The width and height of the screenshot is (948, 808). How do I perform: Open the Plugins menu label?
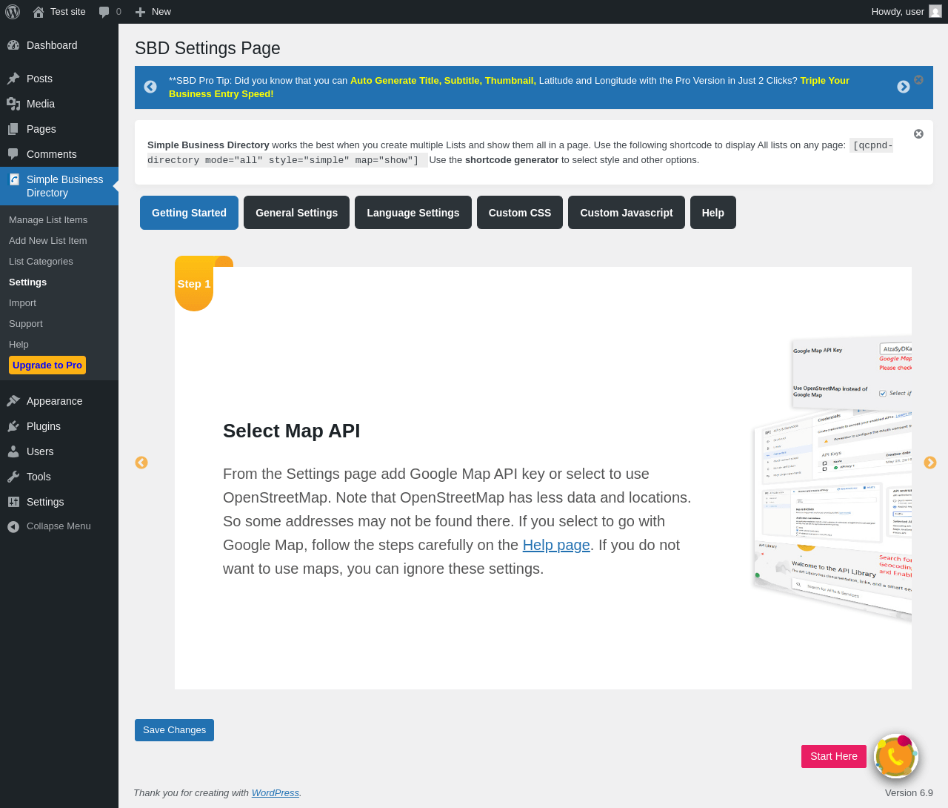[x=44, y=426]
